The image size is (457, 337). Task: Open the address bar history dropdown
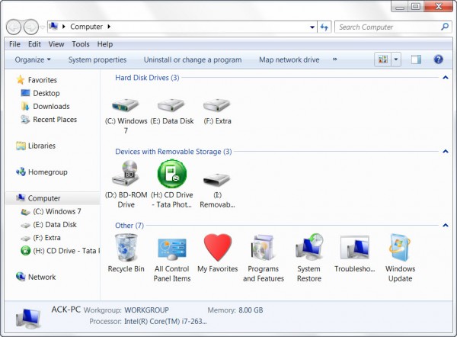pyautogui.click(x=312, y=27)
